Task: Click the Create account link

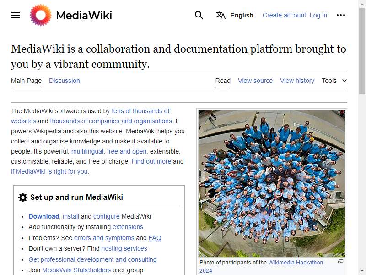Action: tap(284, 15)
